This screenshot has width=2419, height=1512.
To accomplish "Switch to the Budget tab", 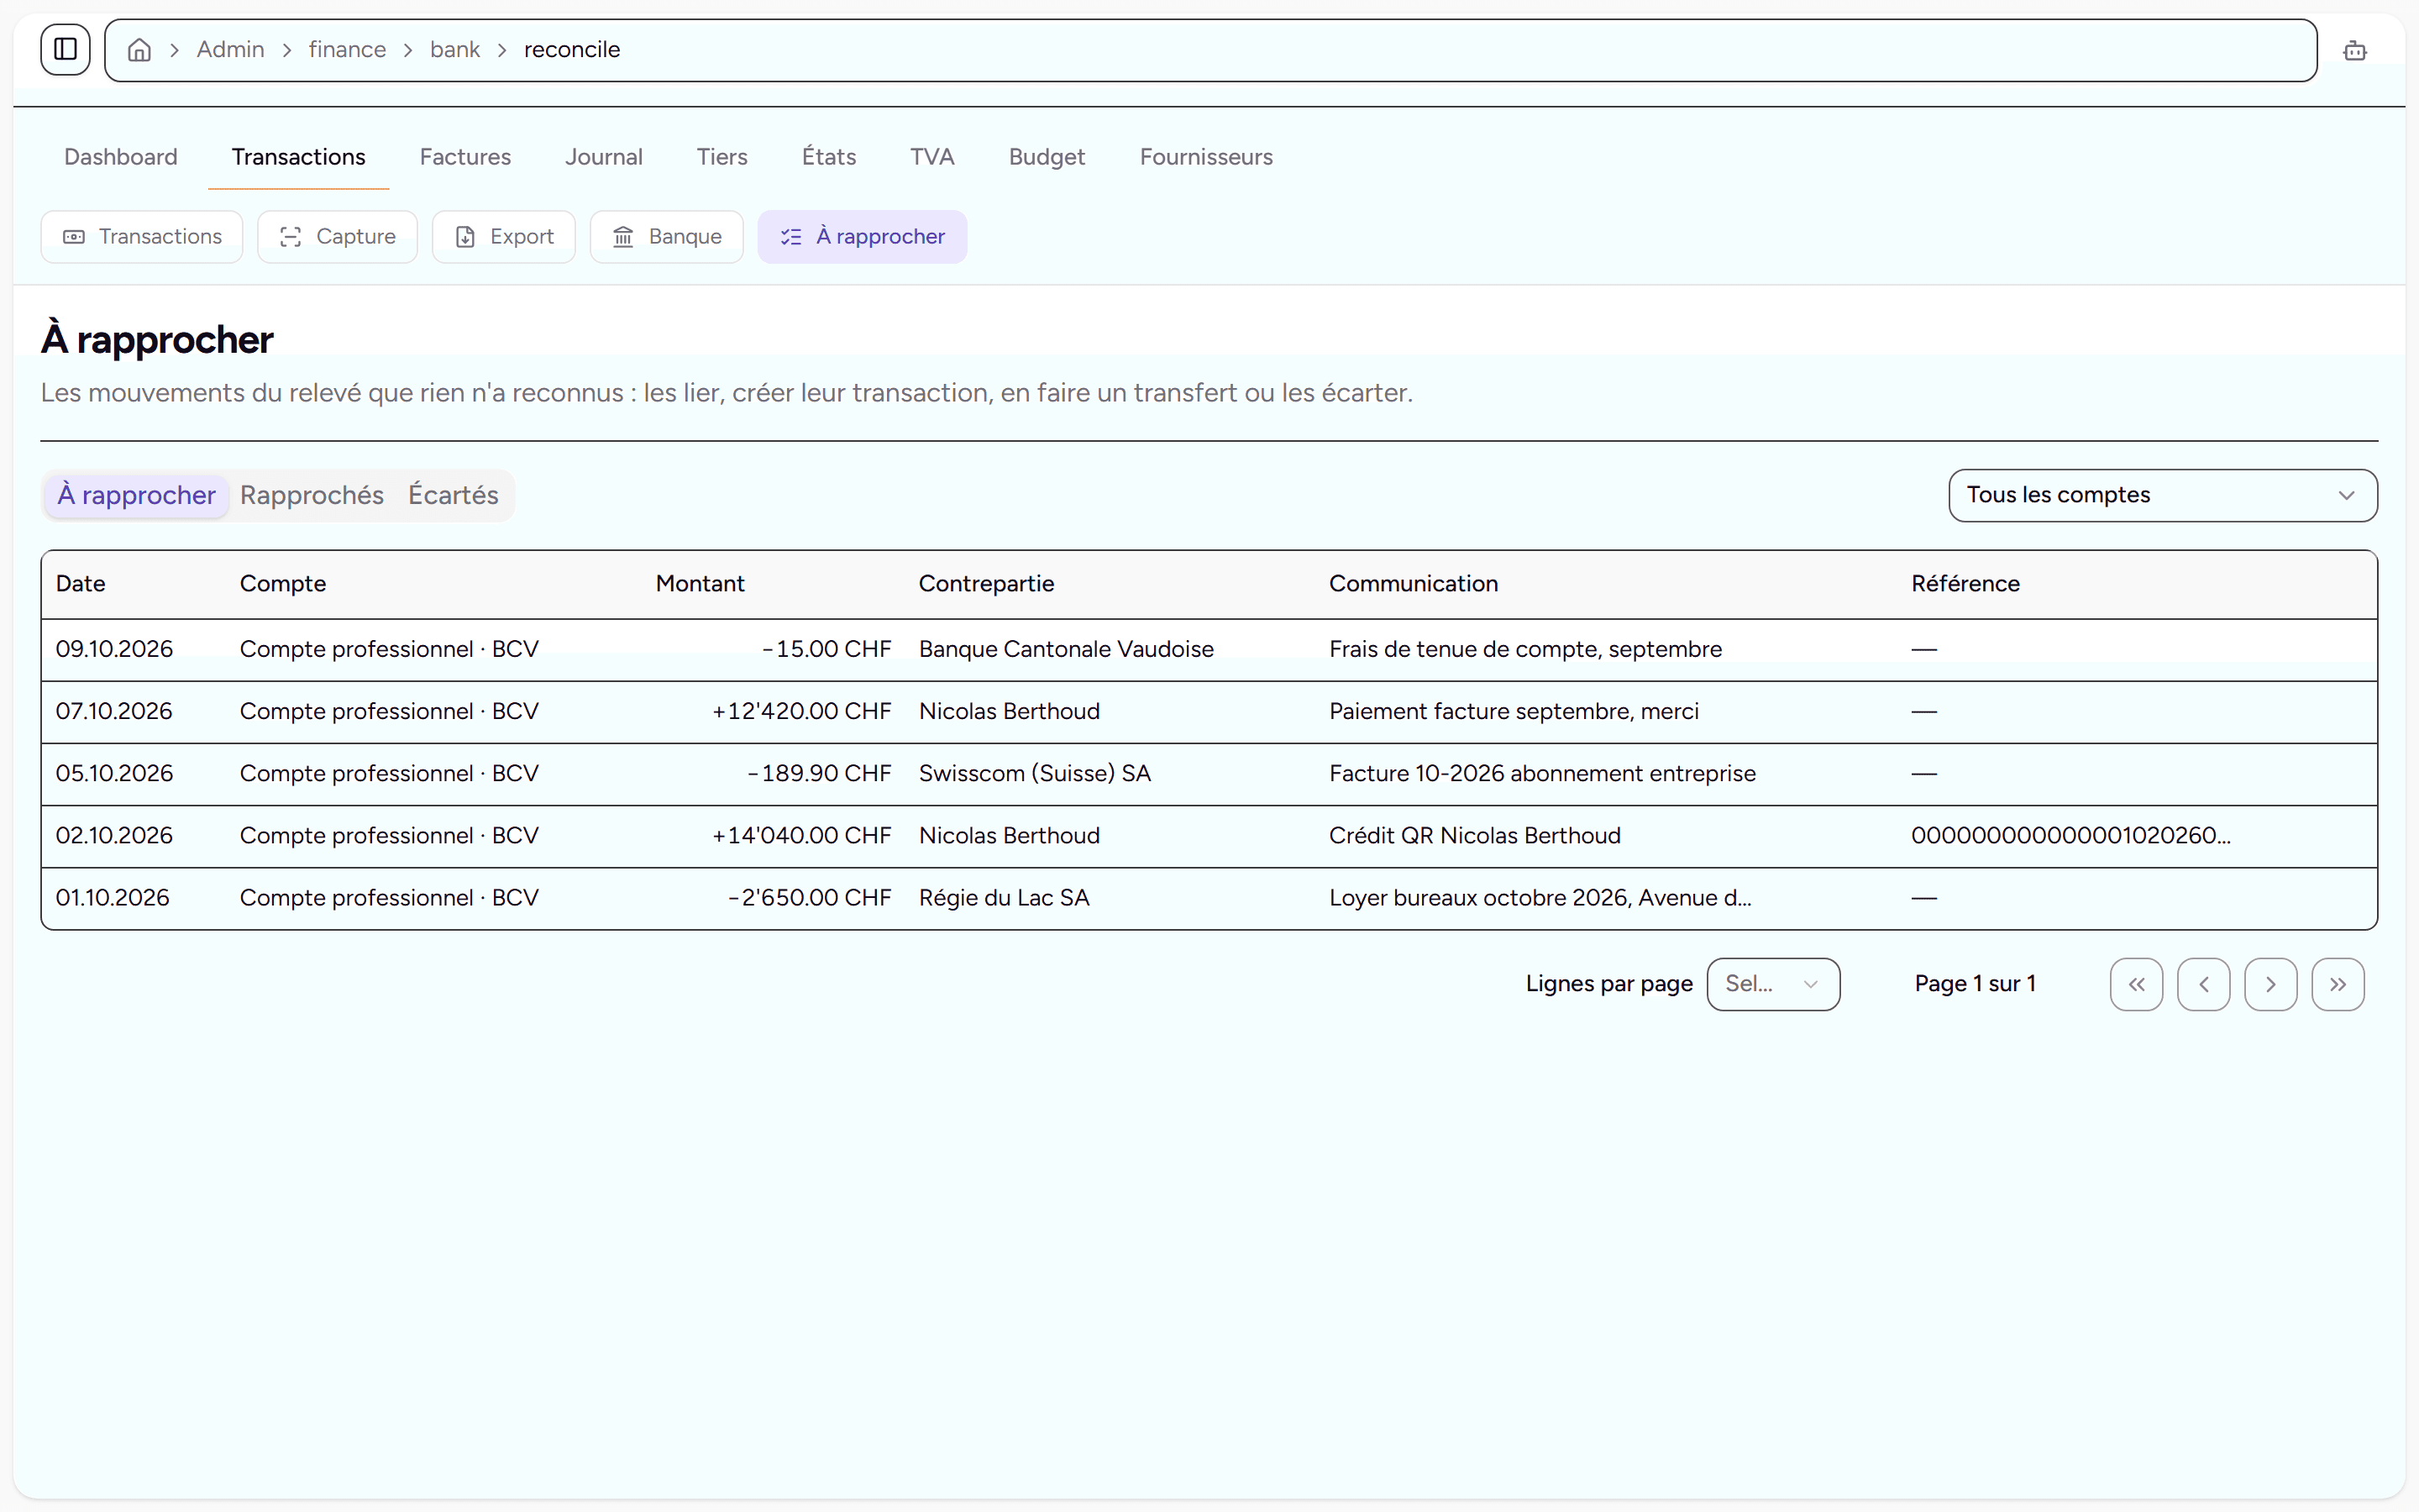I will [x=1047, y=157].
